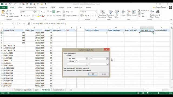
Task: Click OK in Custom AutoFilter dialog
Action: click(x=93, y=74)
